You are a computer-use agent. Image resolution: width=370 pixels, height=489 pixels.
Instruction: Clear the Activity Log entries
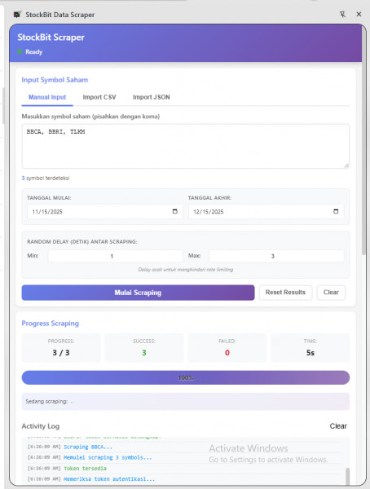(338, 426)
